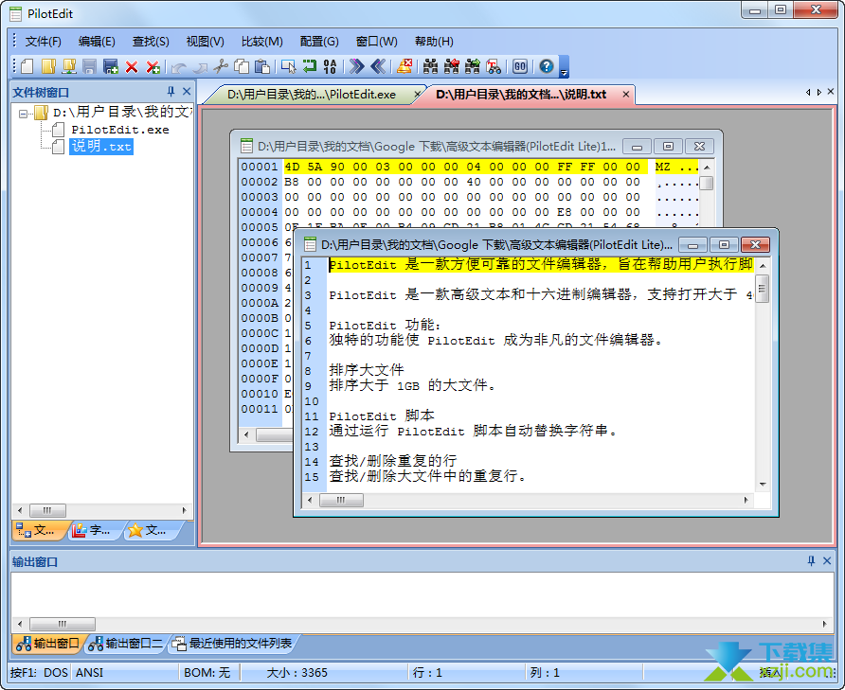The height and width of the screenshot is (690, 845).
Task: Click the 说明.txt window horizontal scrollbar thumb
Action: 341,501
